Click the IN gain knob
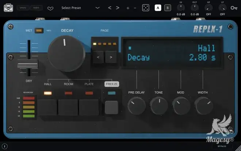Viewport: 241px width, 151px height. (181, 8)
